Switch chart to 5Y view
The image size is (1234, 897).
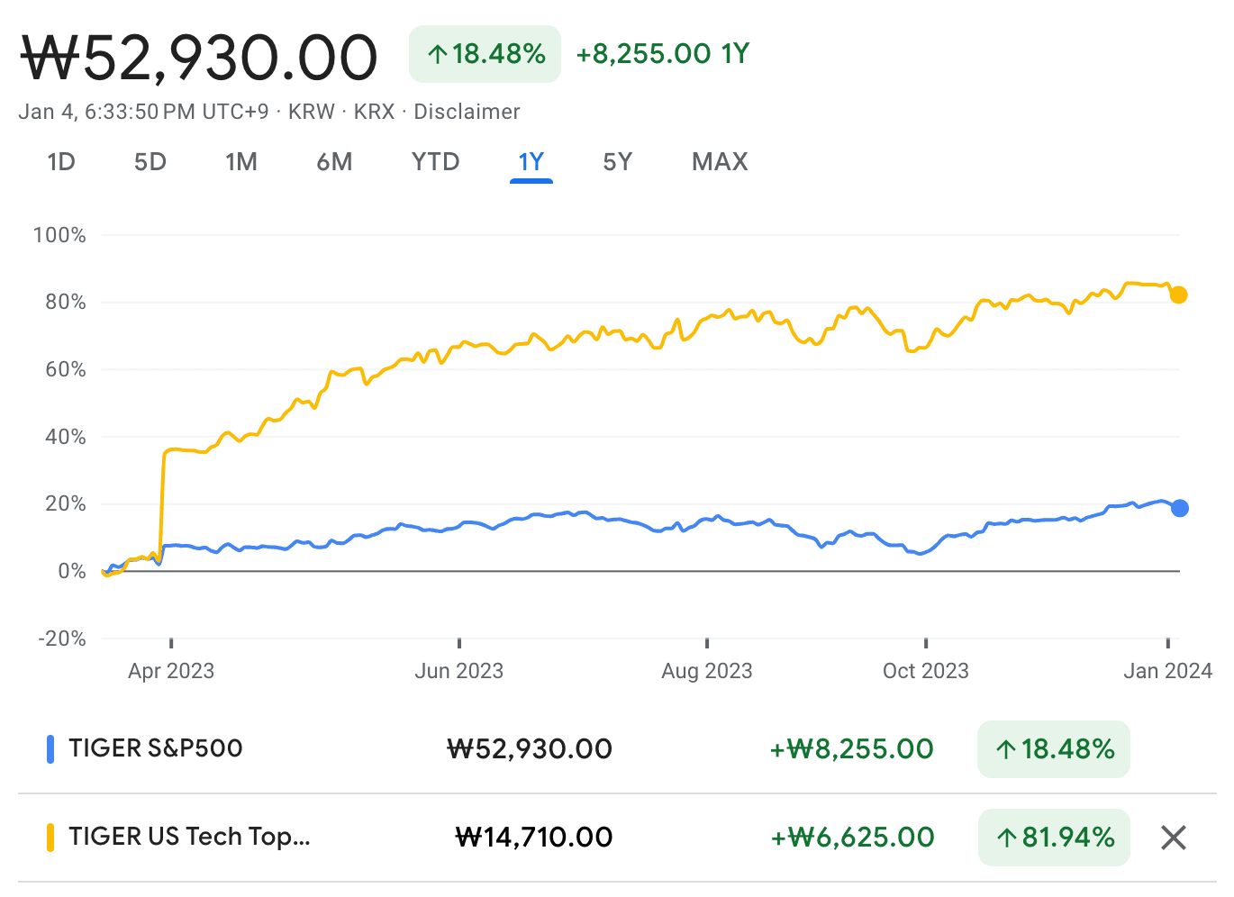coord(618,162)
